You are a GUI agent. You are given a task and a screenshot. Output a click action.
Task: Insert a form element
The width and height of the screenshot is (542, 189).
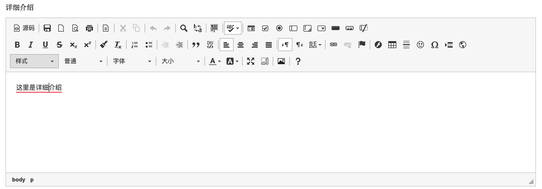[251, 28]
